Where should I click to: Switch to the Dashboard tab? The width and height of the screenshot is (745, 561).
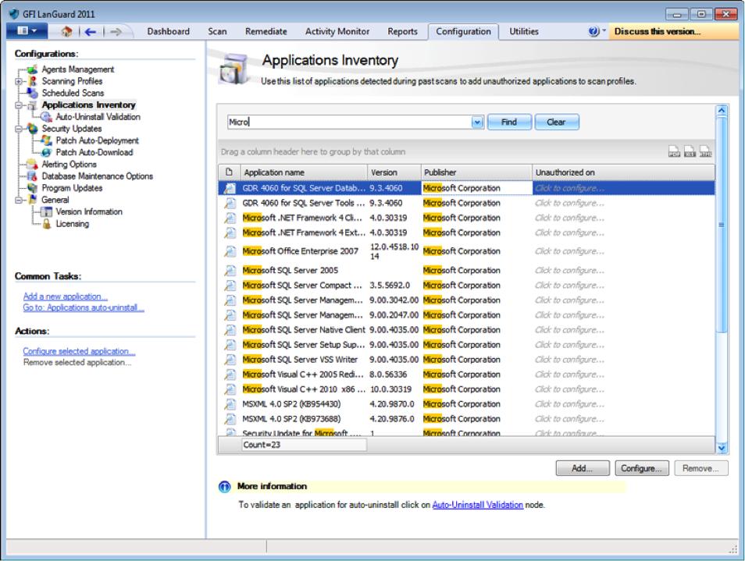(168, 31)
